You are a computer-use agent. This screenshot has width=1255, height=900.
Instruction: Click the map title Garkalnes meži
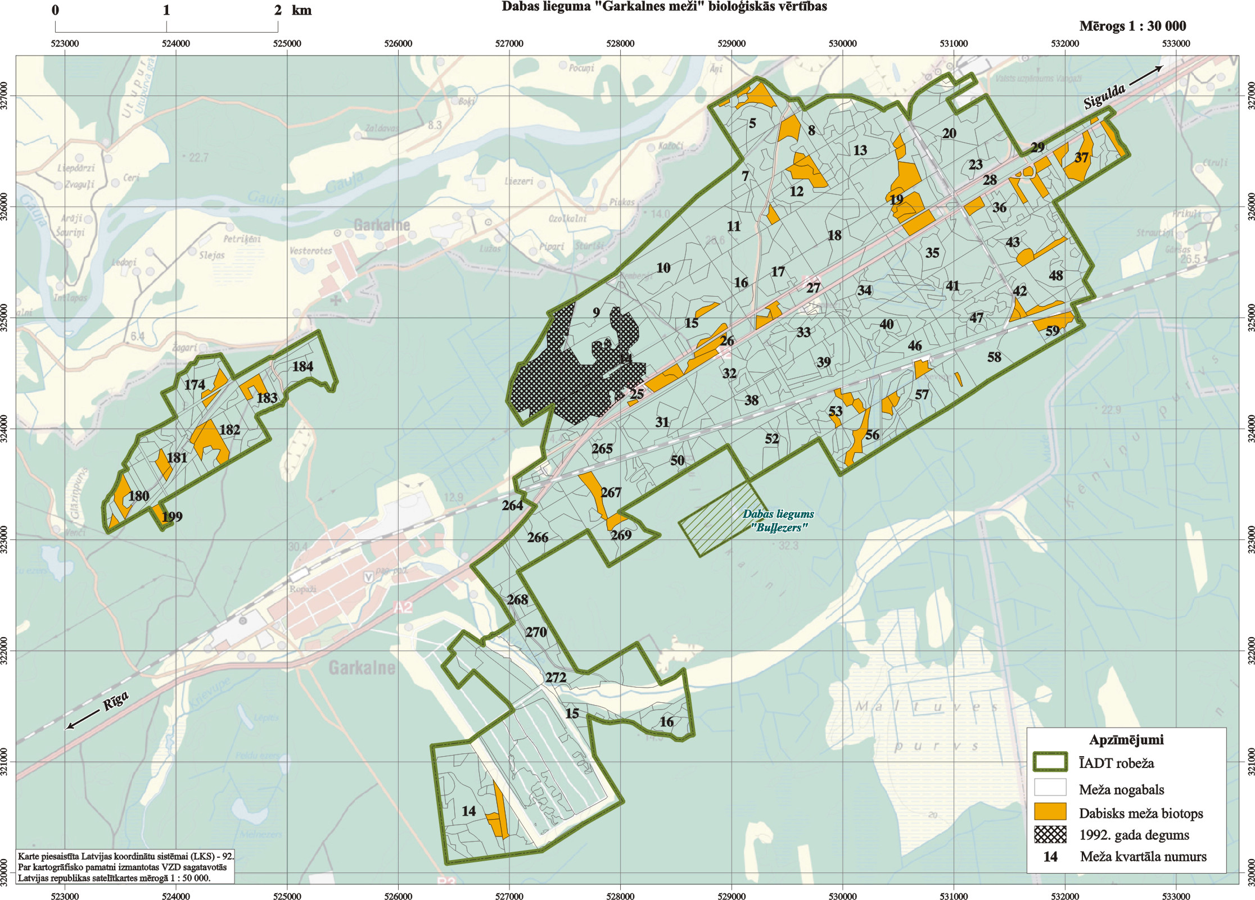(x=663, y=7)
